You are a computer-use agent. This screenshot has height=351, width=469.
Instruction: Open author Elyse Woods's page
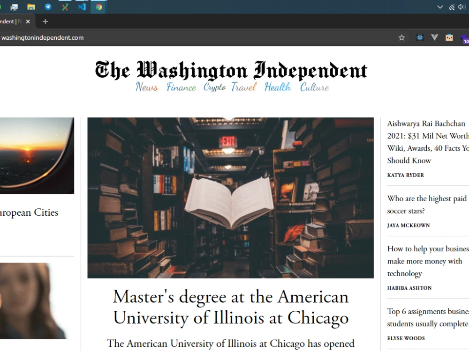click(x=406, y=338)
